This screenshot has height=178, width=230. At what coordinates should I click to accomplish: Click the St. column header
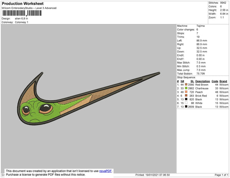click(192, 81)
